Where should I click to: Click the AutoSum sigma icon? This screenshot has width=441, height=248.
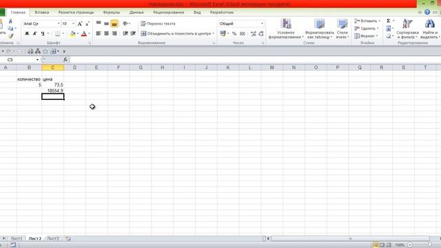389,21
